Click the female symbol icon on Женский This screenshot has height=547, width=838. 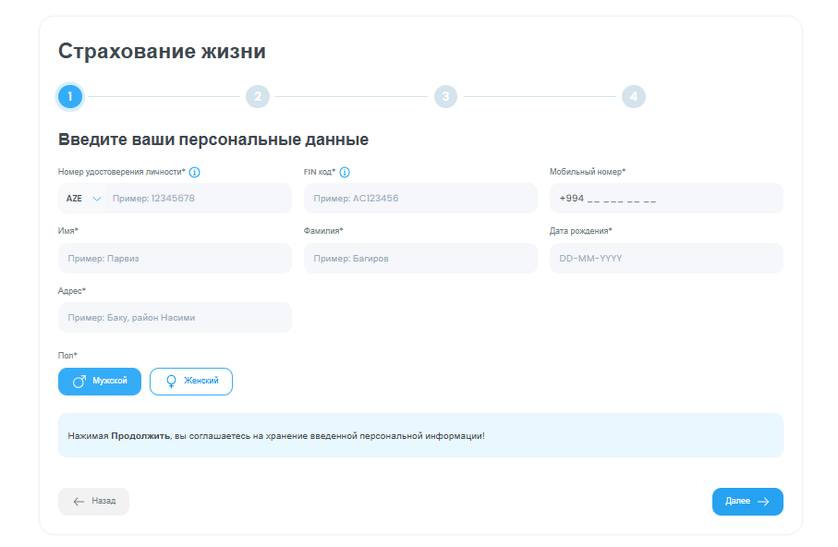pos(171,382)
